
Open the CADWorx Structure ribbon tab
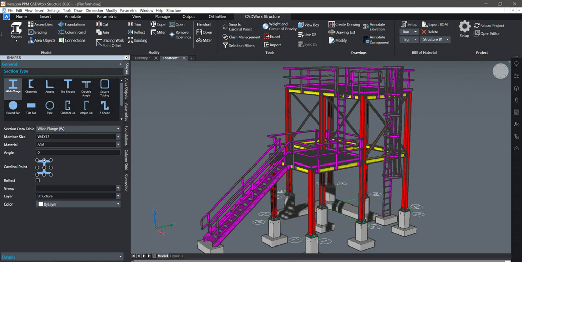(x=263, y=17)
